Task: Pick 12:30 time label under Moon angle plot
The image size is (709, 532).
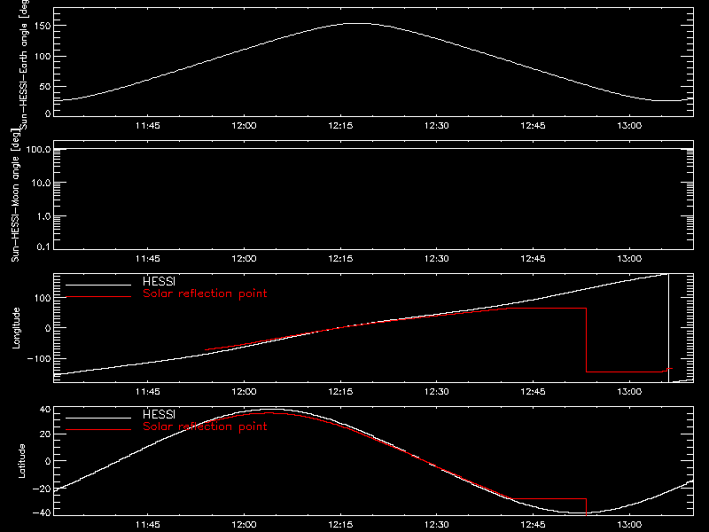Action: pyautogui.click(x=436, y=259)
